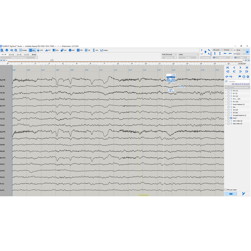Click the flag marker icon above search
This screenshot has height=251, width=251.
[x=240, y=77]
